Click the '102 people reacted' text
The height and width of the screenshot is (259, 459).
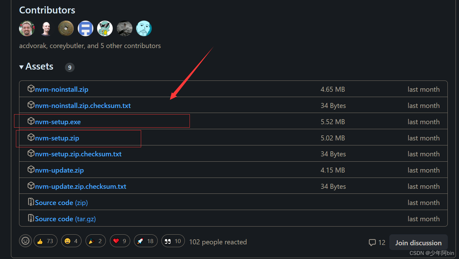click(218, 242)
